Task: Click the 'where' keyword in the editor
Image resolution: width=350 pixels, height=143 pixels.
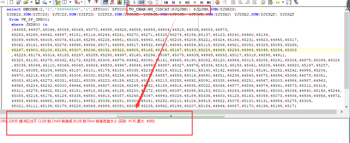Action: click(x=17, y=25)
